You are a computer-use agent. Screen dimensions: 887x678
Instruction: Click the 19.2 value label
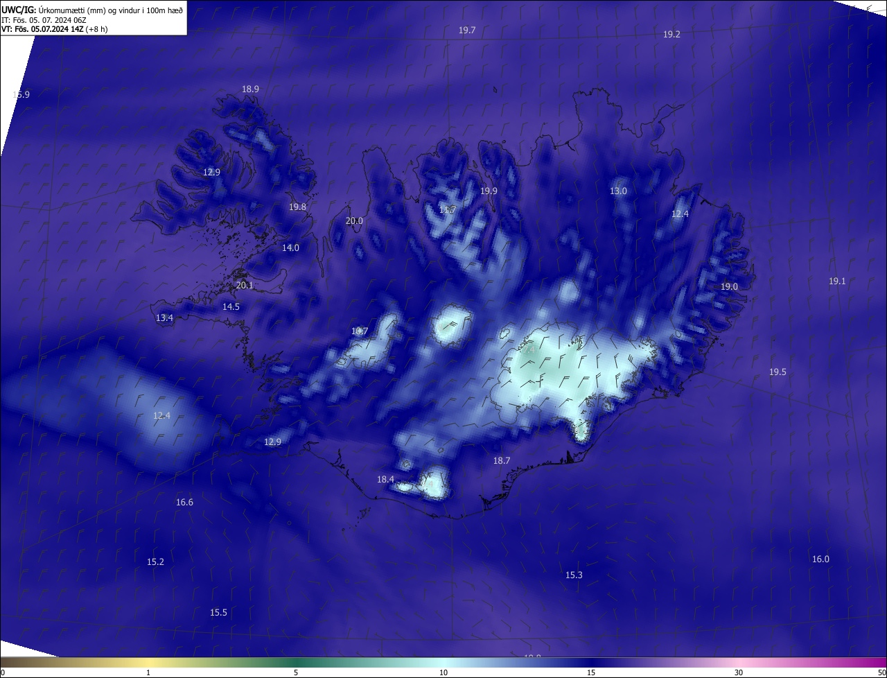[671, 35]
